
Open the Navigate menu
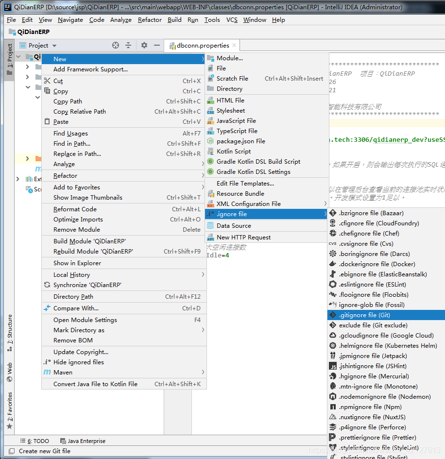[x=70, y=19]
